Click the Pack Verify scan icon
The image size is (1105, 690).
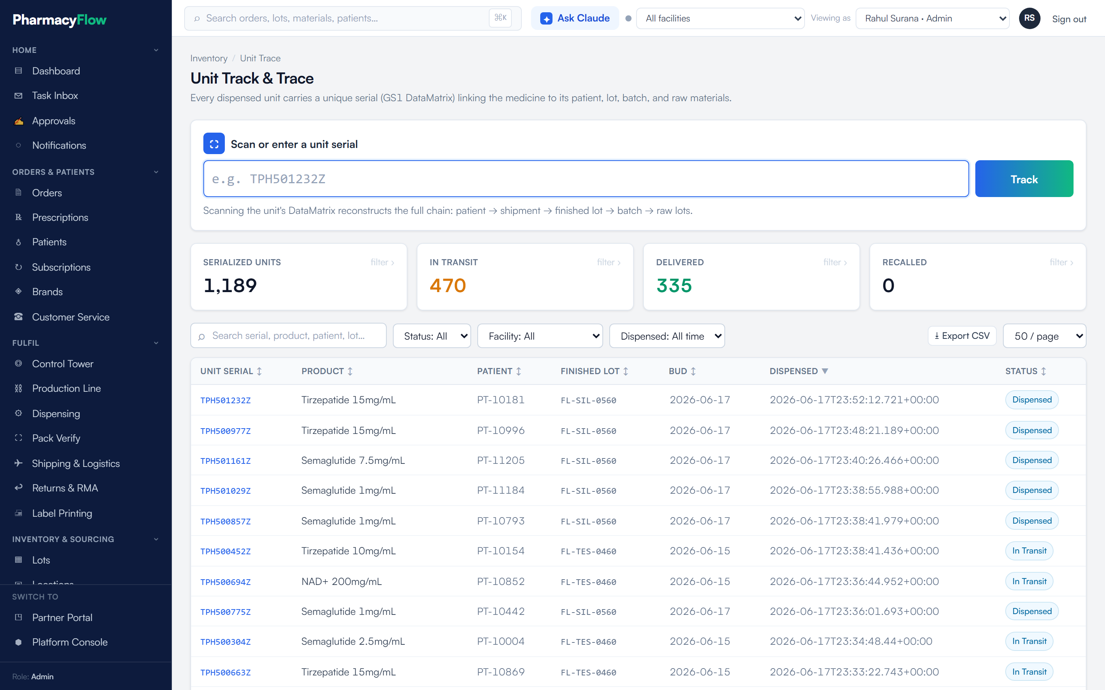coord(18,438)
